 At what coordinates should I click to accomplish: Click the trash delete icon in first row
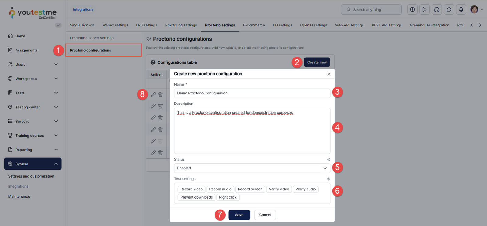pyautogui.click(x=160, y=94)
